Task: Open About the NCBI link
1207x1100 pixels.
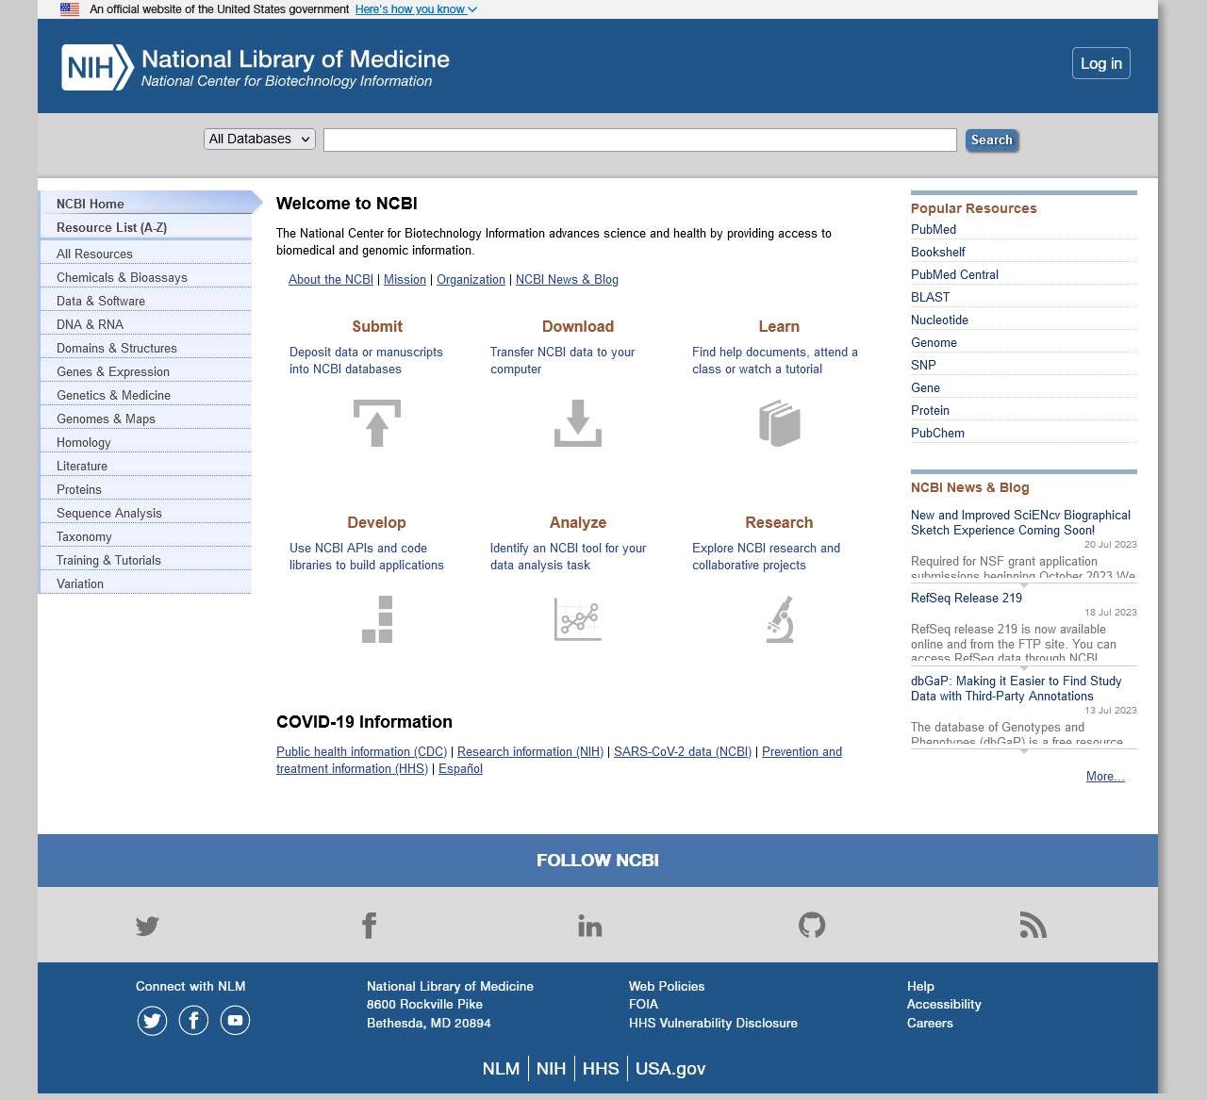Action: pos(331,280)
